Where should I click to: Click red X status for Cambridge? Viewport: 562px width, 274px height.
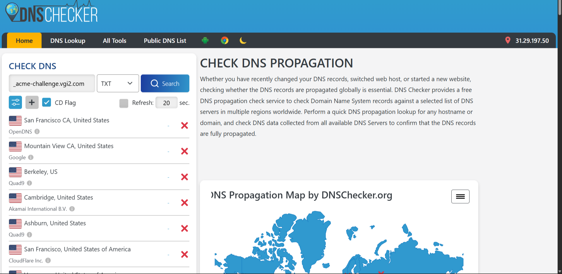pyautogui.click(x=184, y=203)
